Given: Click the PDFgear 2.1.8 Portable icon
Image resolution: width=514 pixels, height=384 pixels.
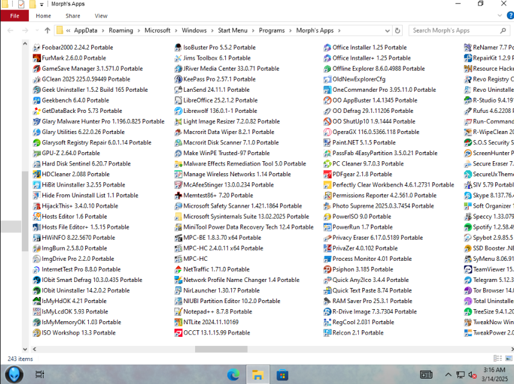Looking at the screenshot, I should click(327, 174).
